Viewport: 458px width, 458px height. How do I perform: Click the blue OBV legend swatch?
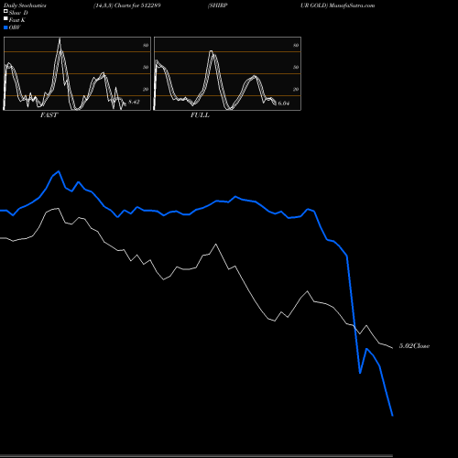5,27
